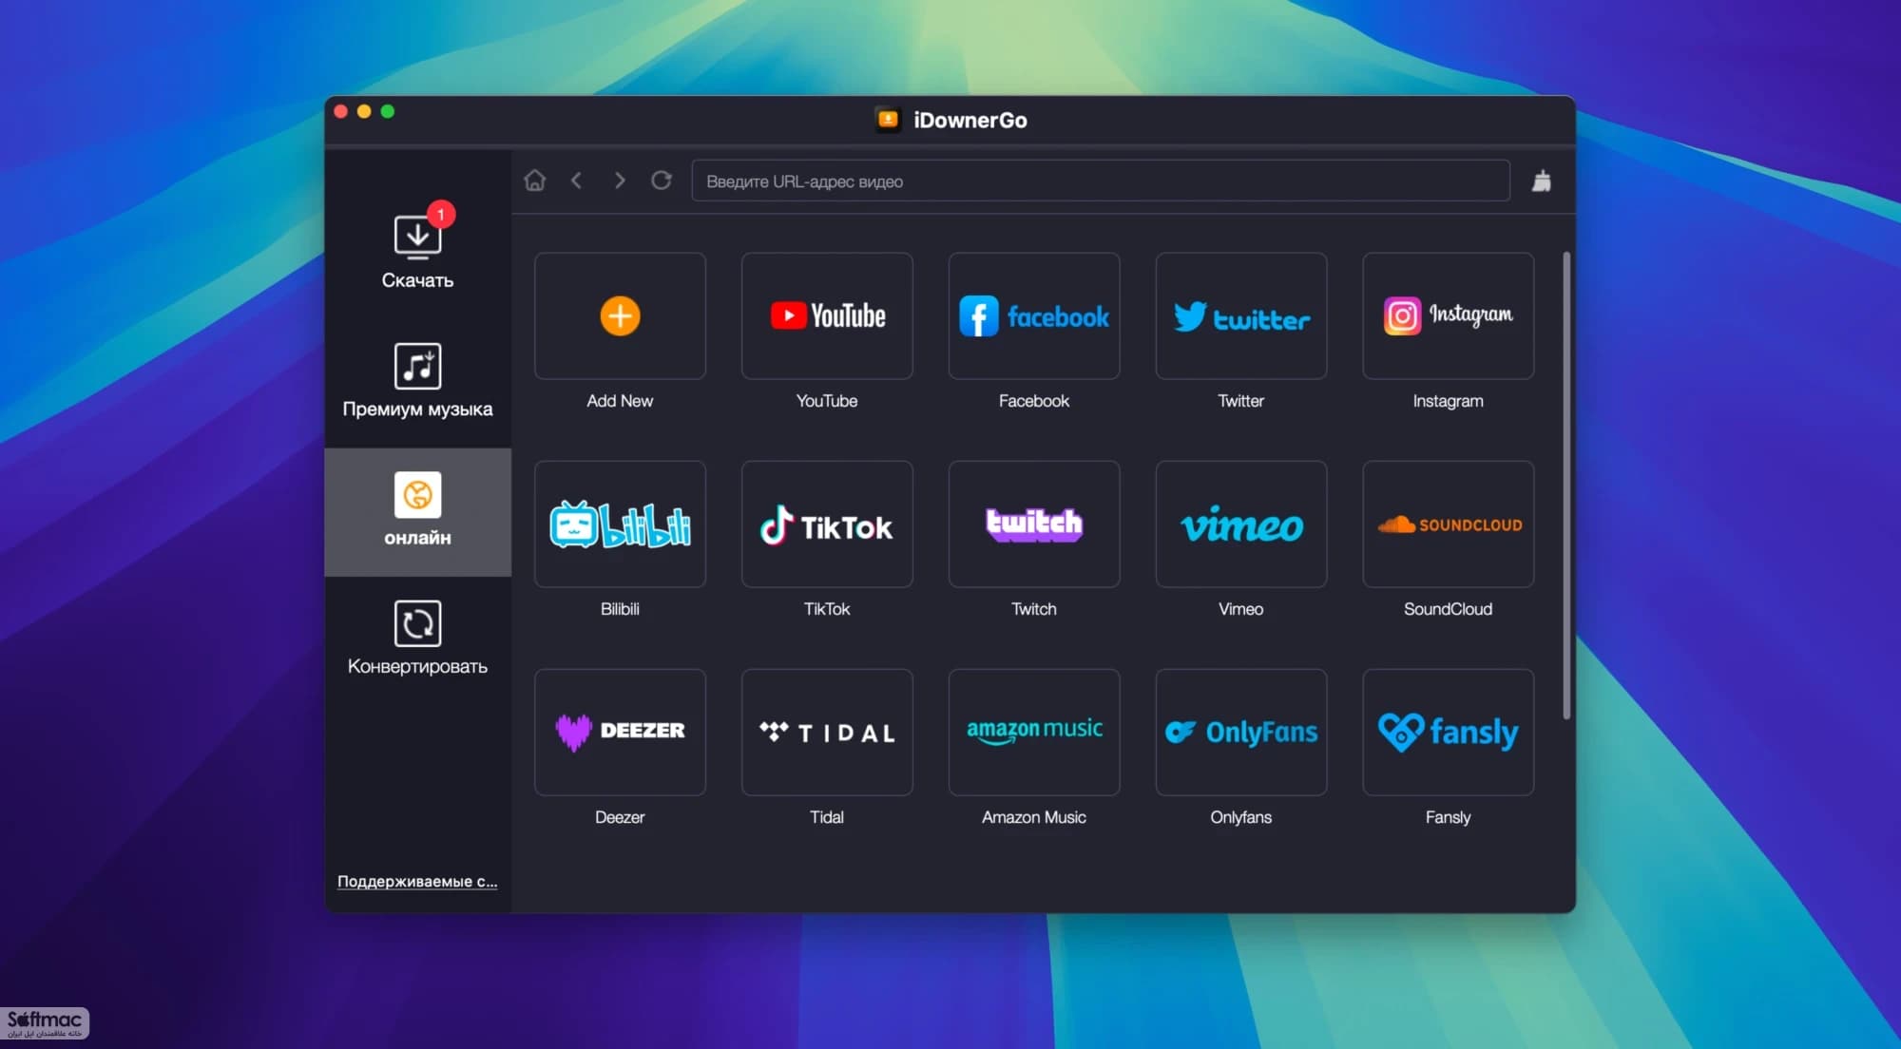
Task: Select the онлайн sidebar tab
Action: pyautogui.click(x=417, y=511)
